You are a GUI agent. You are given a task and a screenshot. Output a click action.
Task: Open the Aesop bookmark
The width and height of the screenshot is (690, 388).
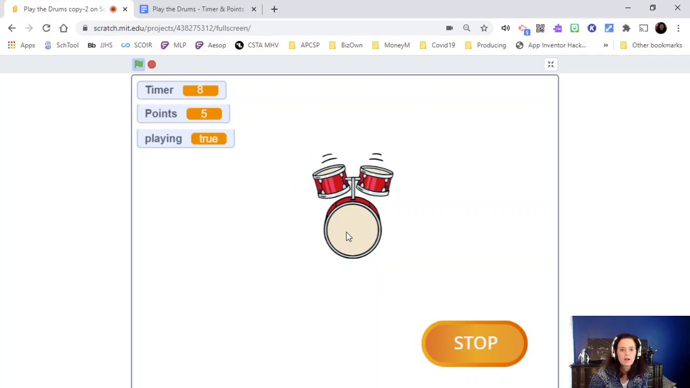tap(211, 45)
